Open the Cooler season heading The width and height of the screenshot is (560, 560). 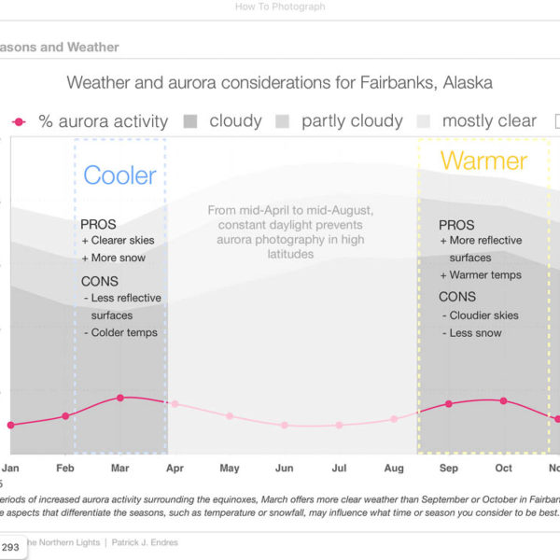click(x=119, y=175)
